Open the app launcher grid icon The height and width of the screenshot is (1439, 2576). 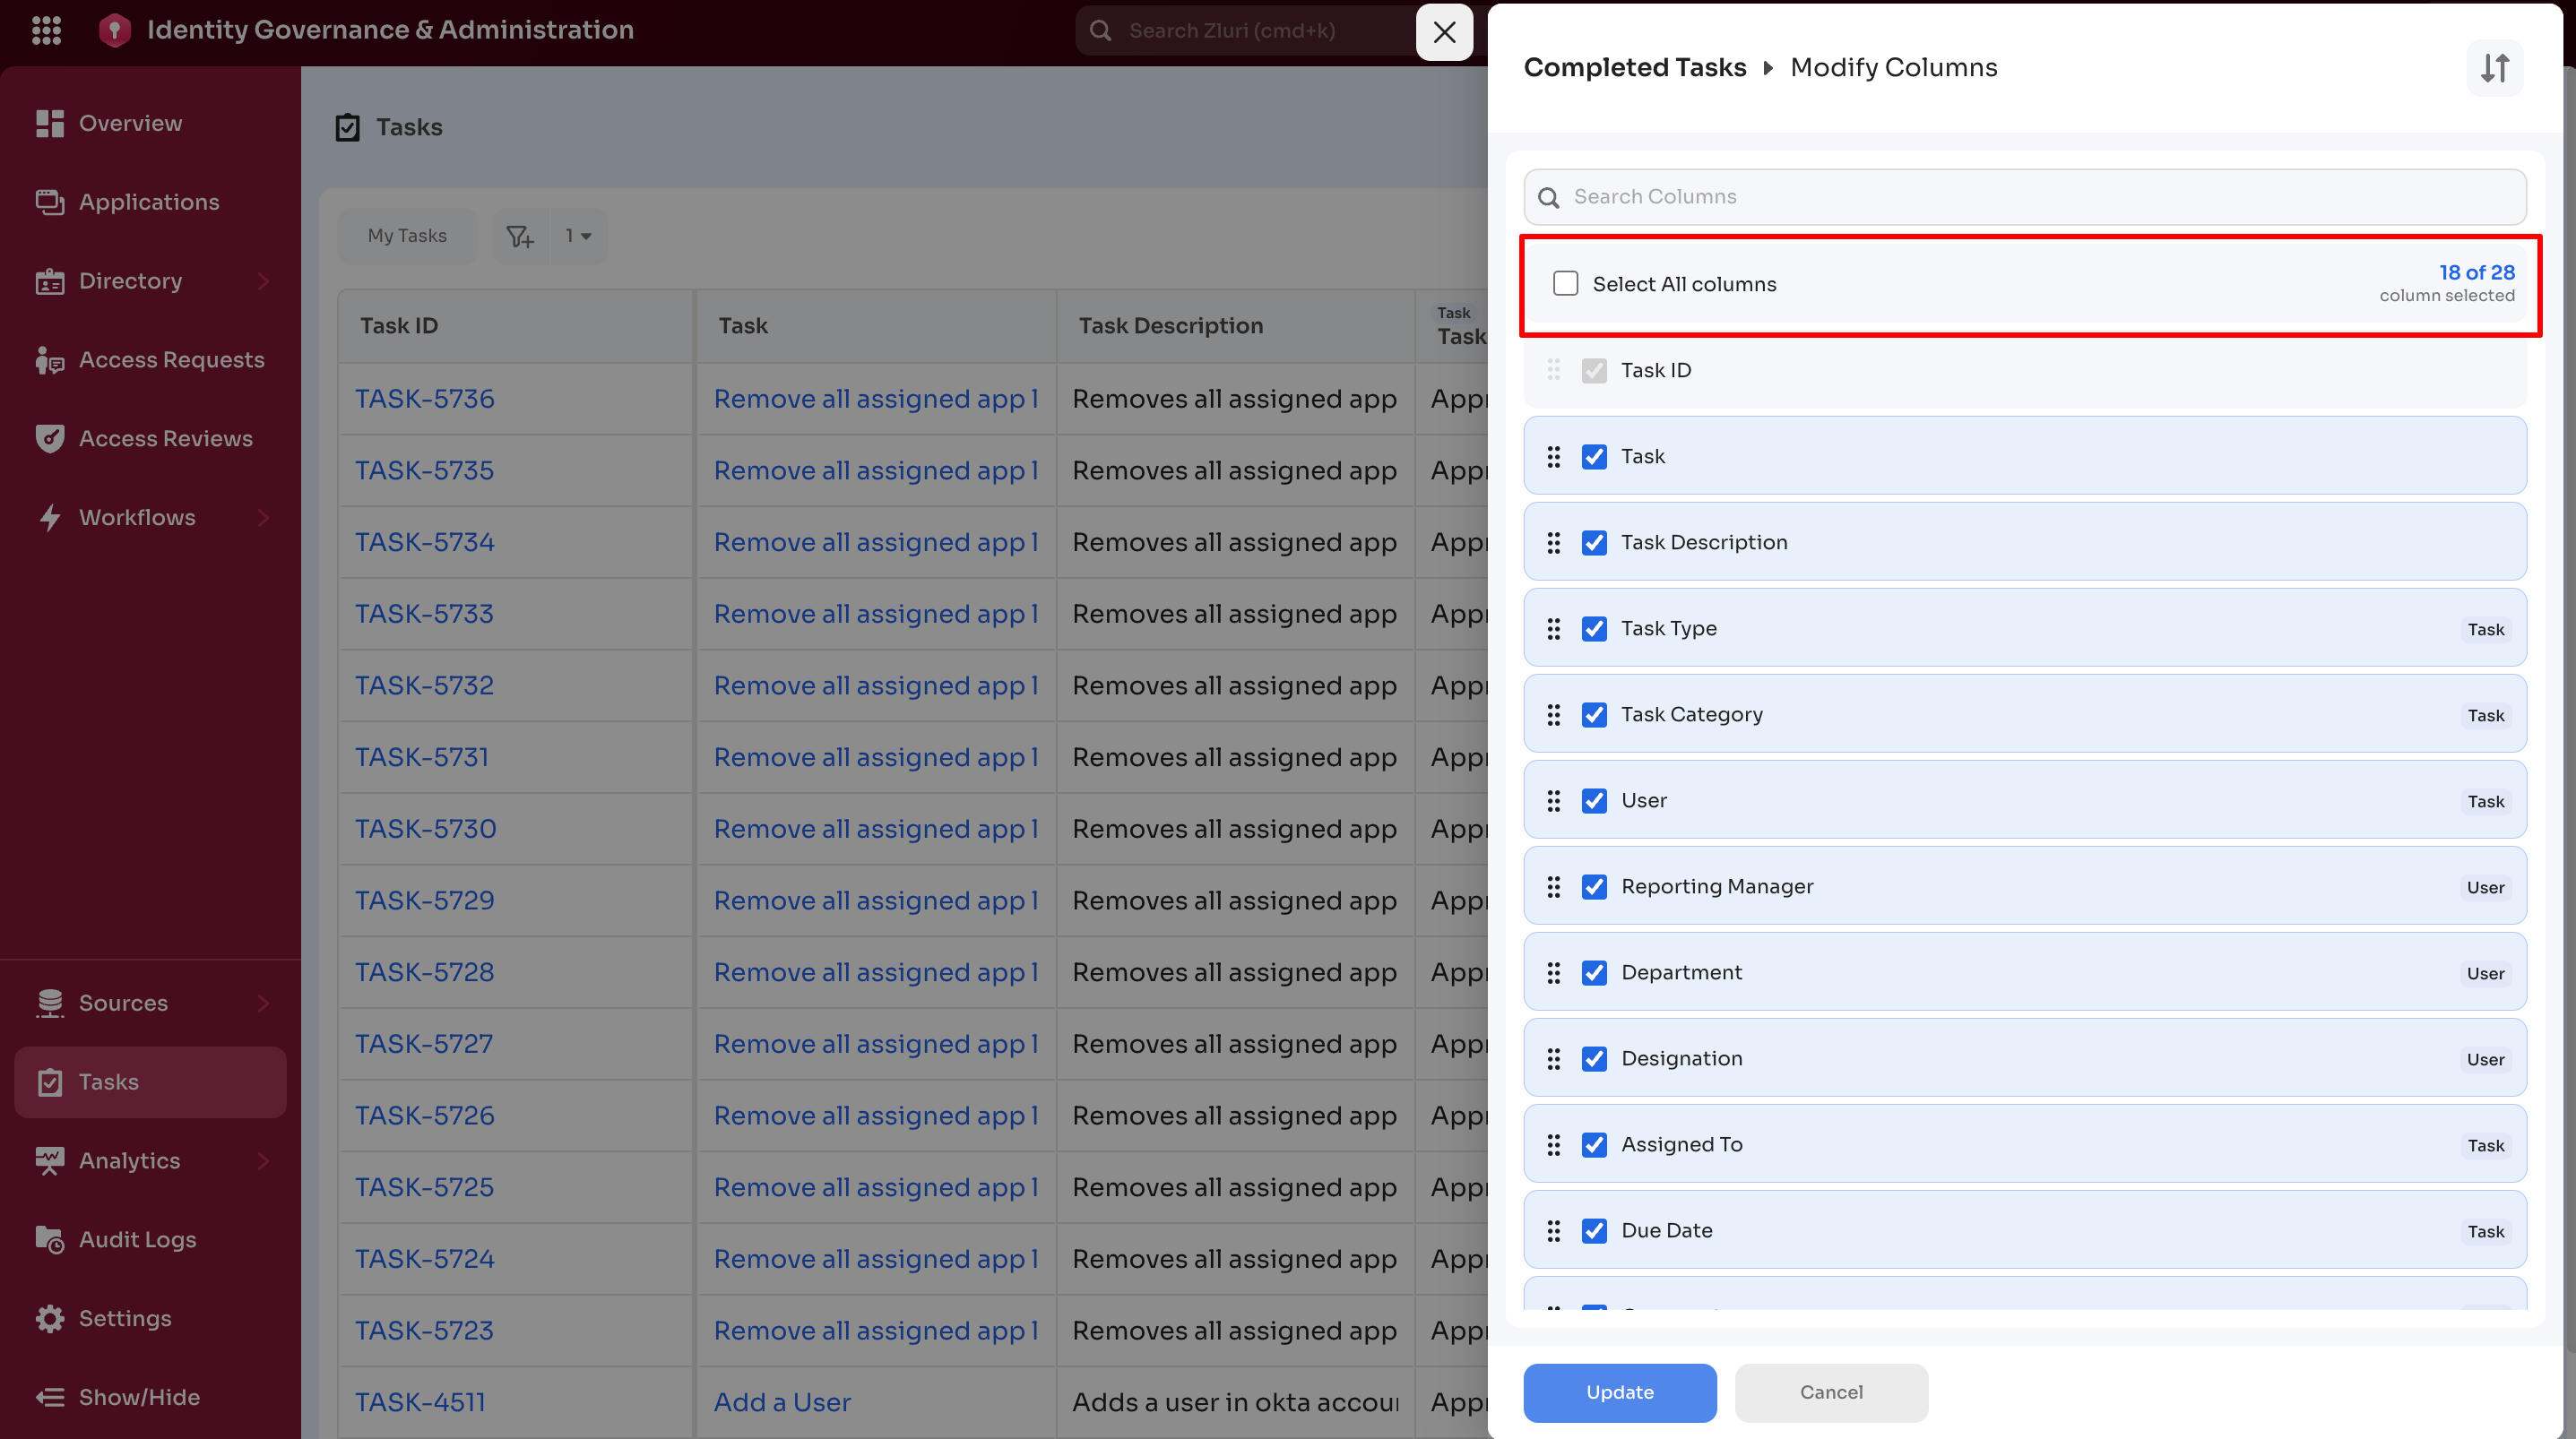tap(46, 30)
